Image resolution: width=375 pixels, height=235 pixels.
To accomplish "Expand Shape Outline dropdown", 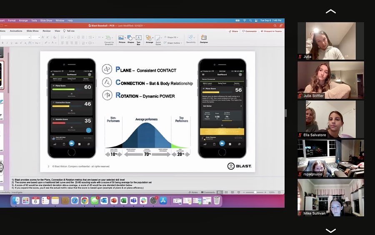I will (181, 43).
